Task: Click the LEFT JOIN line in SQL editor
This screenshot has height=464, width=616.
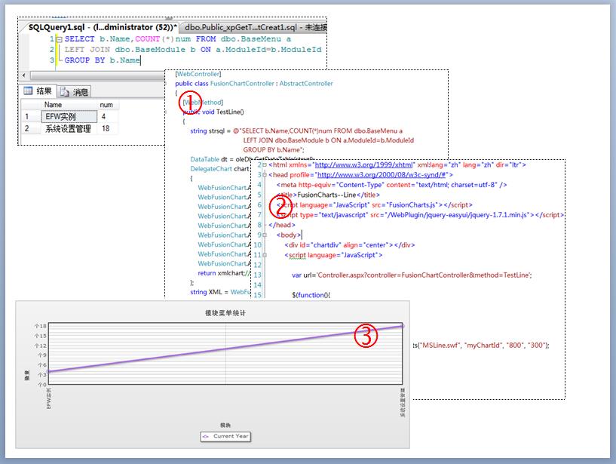Action: [193, 50]
